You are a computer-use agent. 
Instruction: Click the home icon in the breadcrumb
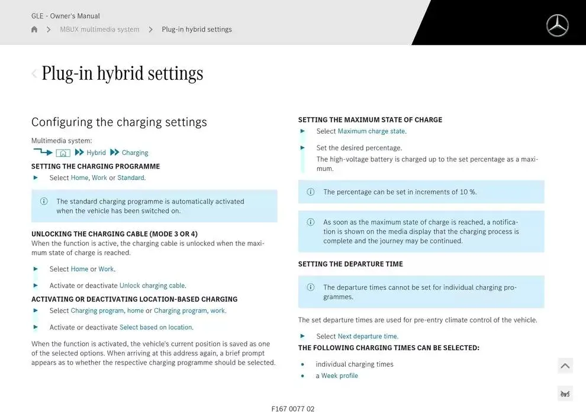[34, 30]
